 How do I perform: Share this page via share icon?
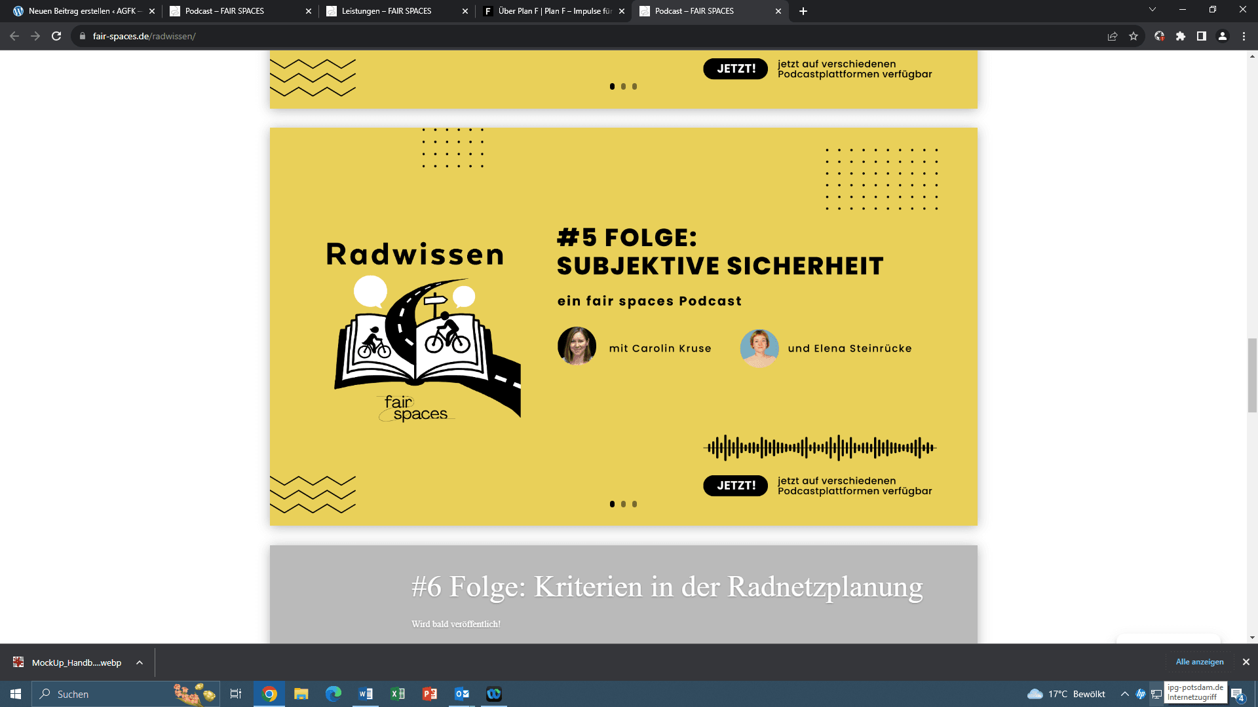[x=1113, y=36]
